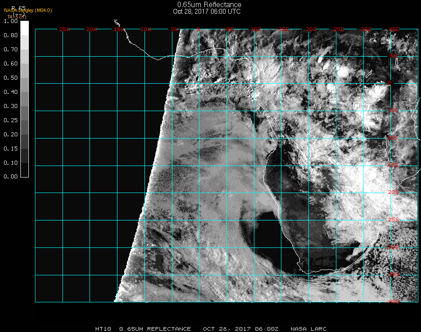Click the 5N latitude label
Screen dimensions: 421x332
point(394,56)
